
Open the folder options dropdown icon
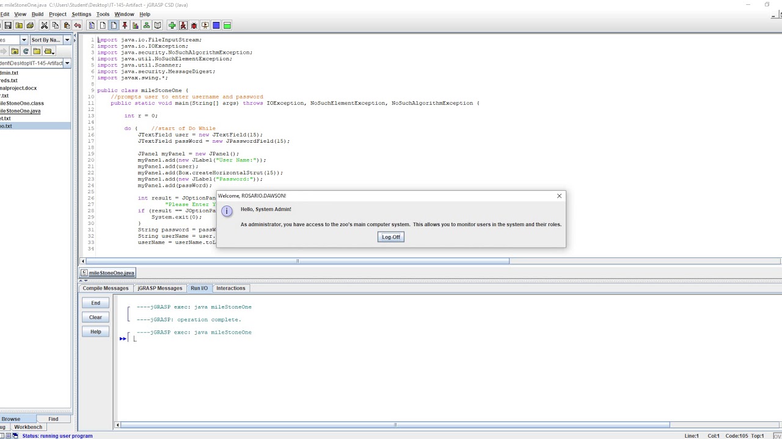click(x=49, y=51)
